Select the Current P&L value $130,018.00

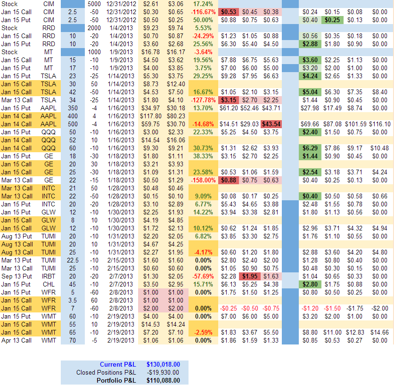point(163,364)
